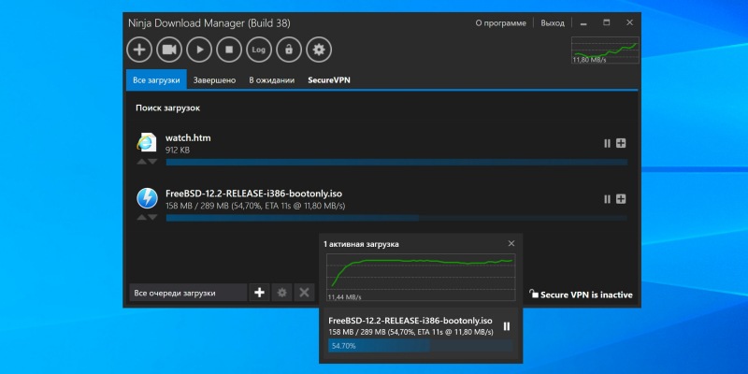
Task: Move FreeBSD iso up in queue
Action: [142, 218]
